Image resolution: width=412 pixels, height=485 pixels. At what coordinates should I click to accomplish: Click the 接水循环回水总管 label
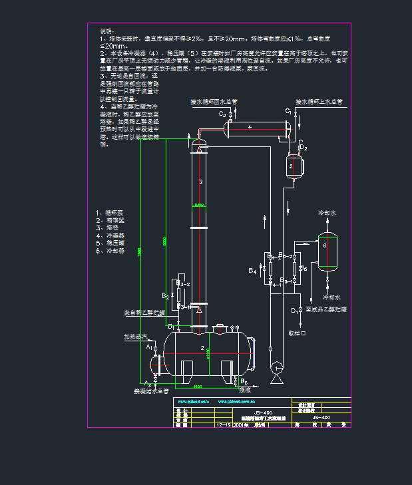click(x=214, y=102)
